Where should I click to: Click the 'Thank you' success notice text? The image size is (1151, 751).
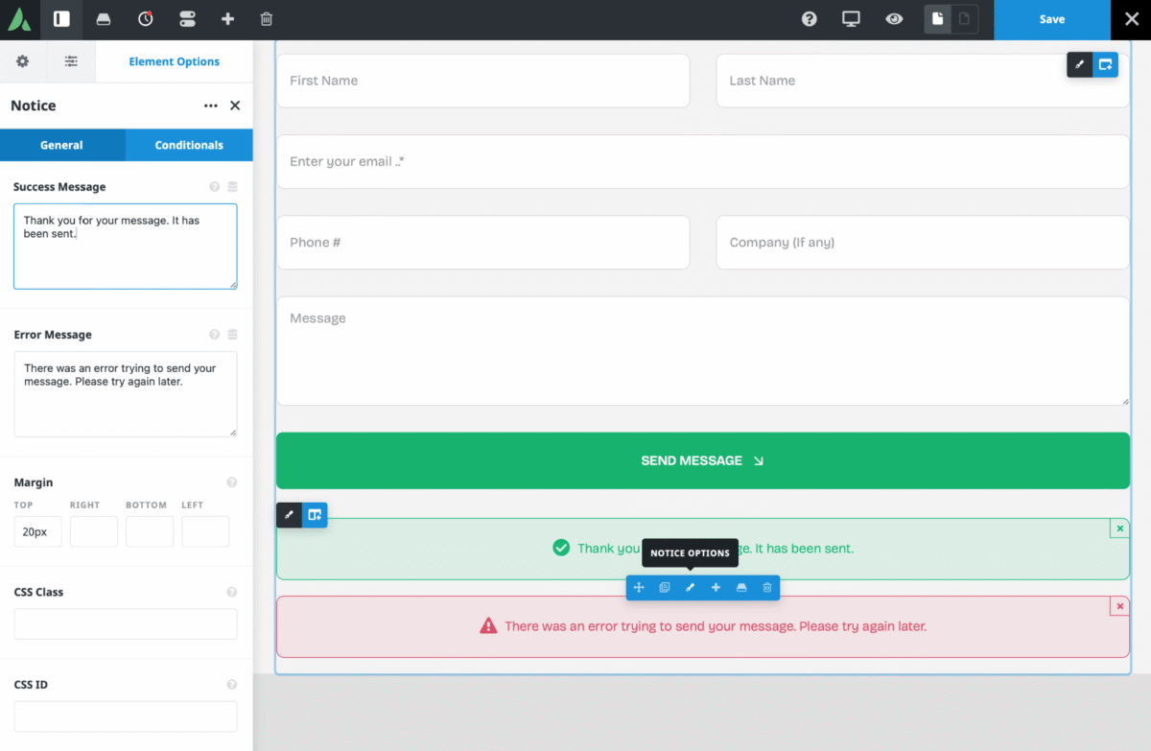716,549
